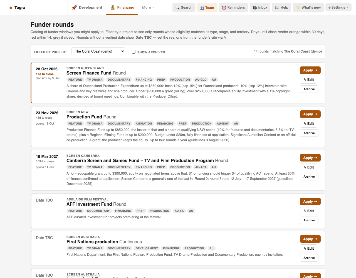The width and height of the screenshot is (356, 278).
Task: Edit the First Nations production round
Action: [x=309, y=249]
